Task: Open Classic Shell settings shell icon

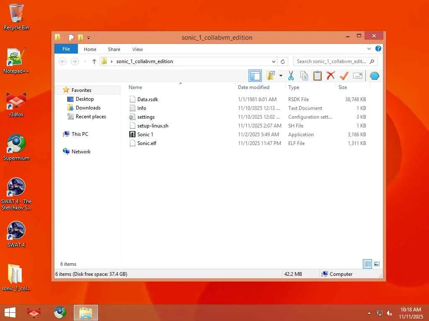Action: [x=374, y=76]
